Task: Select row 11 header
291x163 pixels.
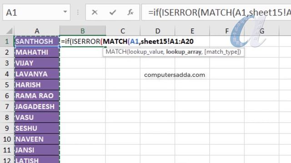Action: click(7, 150)
